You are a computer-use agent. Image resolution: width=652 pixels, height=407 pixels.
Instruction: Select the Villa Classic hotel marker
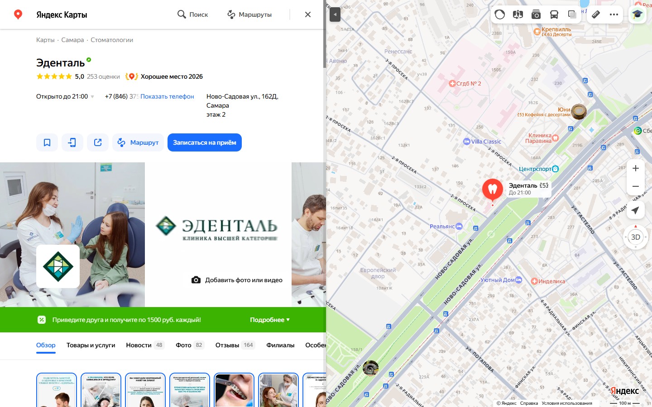click(482, 142)
